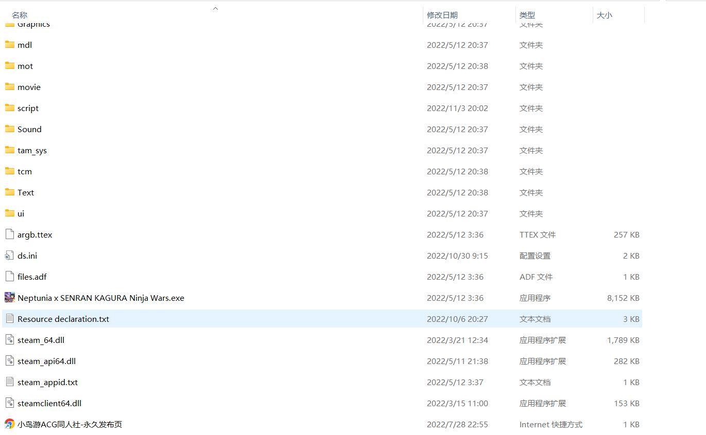Viewport: 706px width, 435px height.
Task: Sort by 大小 column header
Action: coord(604,15)
